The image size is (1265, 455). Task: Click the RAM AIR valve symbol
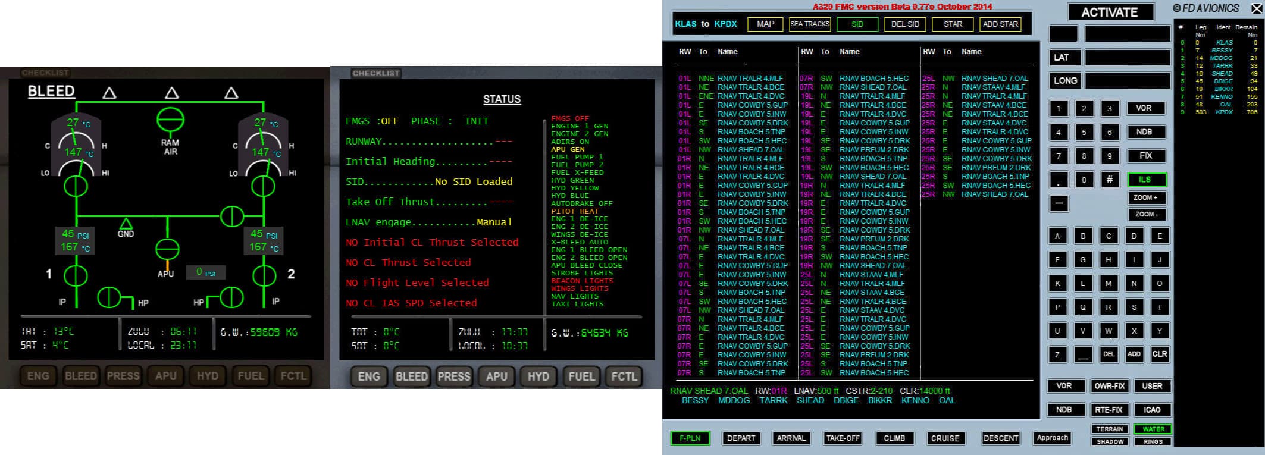coord(170,120)
